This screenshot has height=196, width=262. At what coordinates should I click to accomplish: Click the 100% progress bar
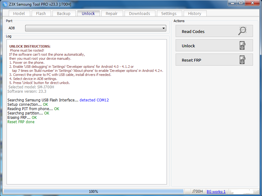click(x=93, y=191)
